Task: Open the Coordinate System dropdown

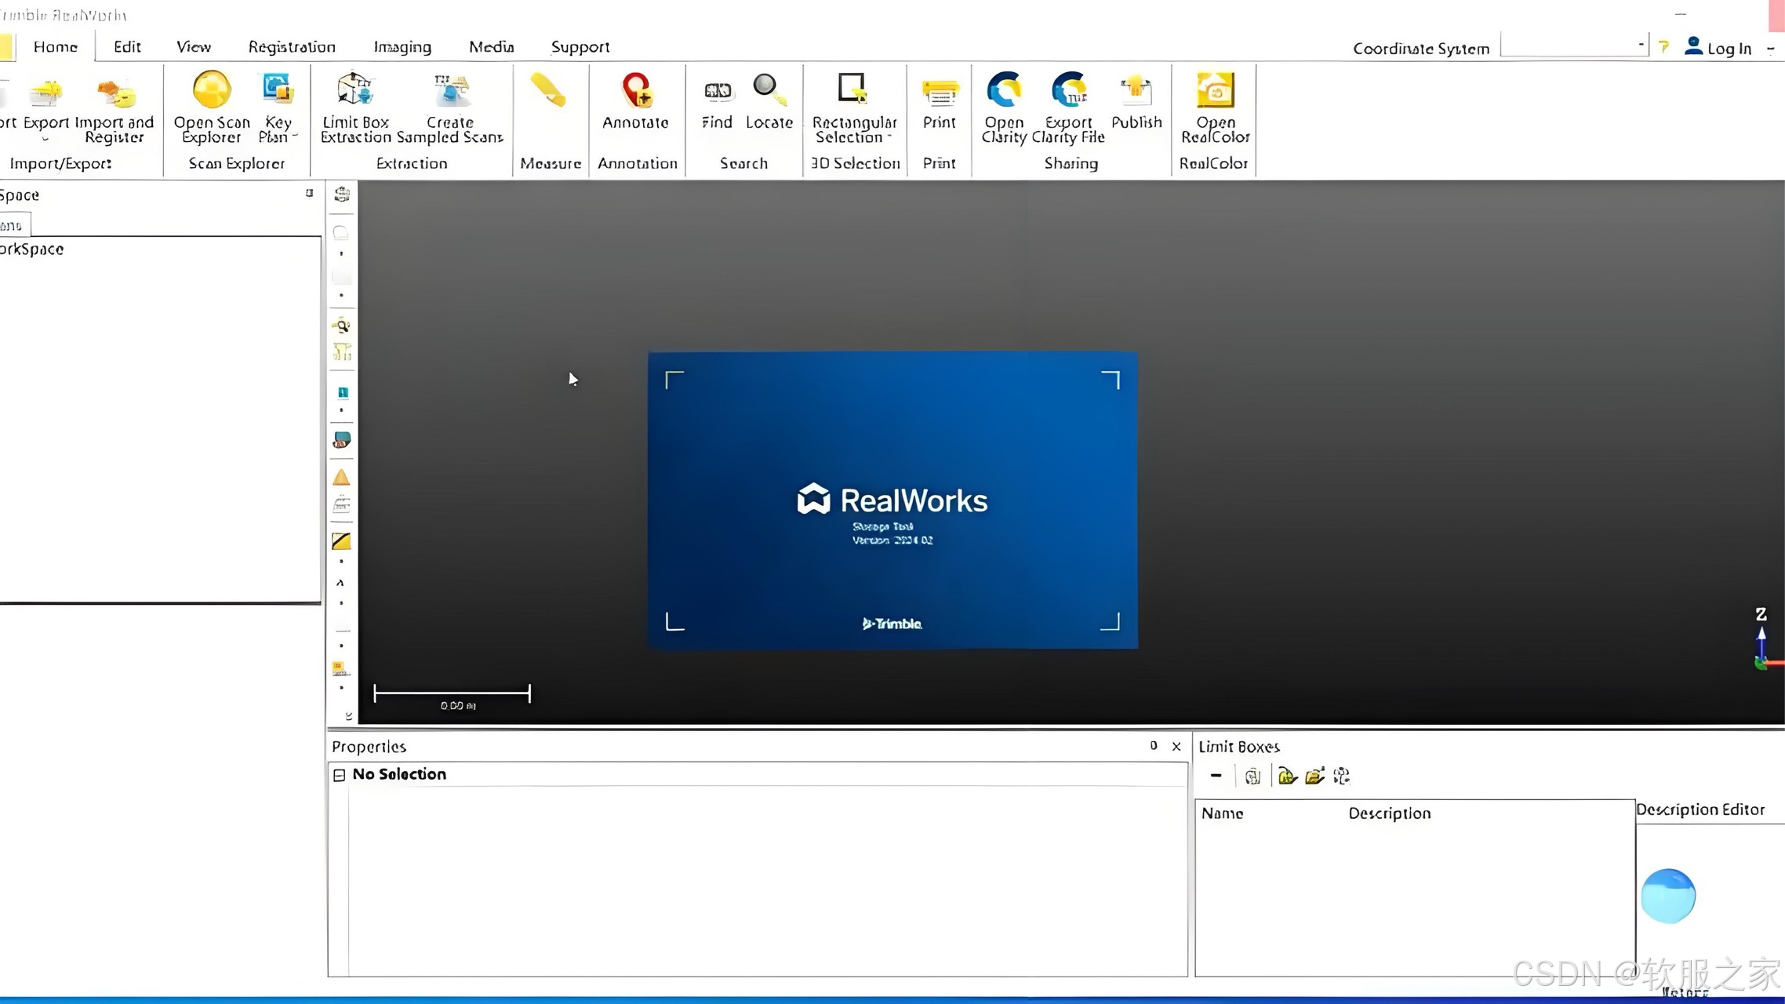Action: click(1641, 46)
